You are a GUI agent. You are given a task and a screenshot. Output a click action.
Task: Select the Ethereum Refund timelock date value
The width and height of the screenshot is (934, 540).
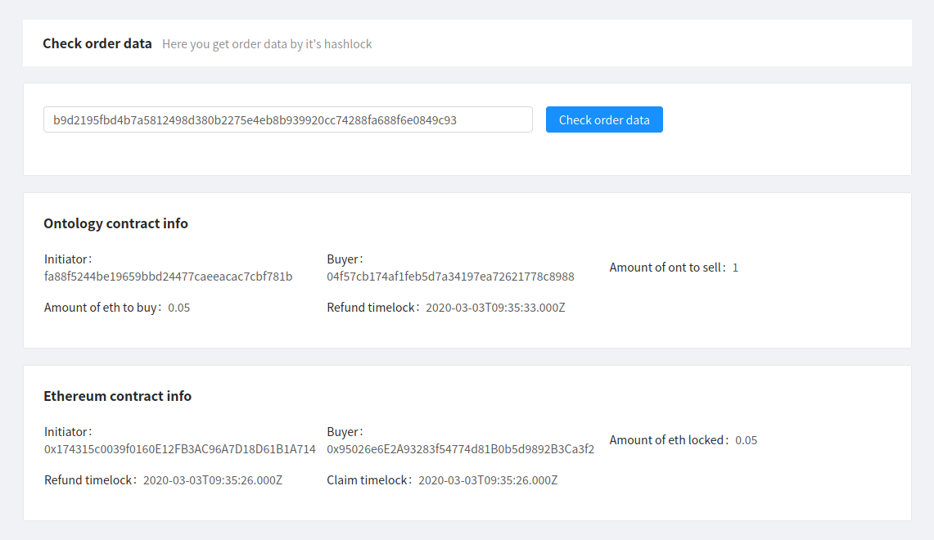(213, 480)
